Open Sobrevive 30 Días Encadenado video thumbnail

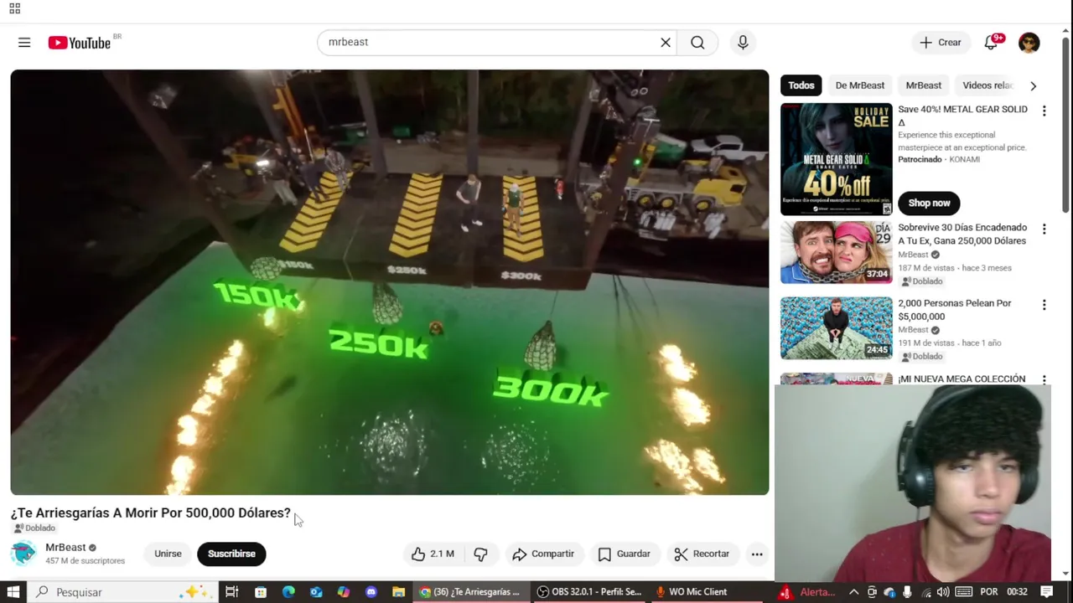point(836,253)
